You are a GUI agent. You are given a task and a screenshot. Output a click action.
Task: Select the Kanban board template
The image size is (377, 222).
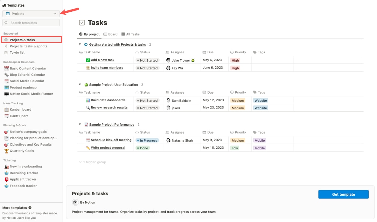pyautogui.click(x=20, y=109)
